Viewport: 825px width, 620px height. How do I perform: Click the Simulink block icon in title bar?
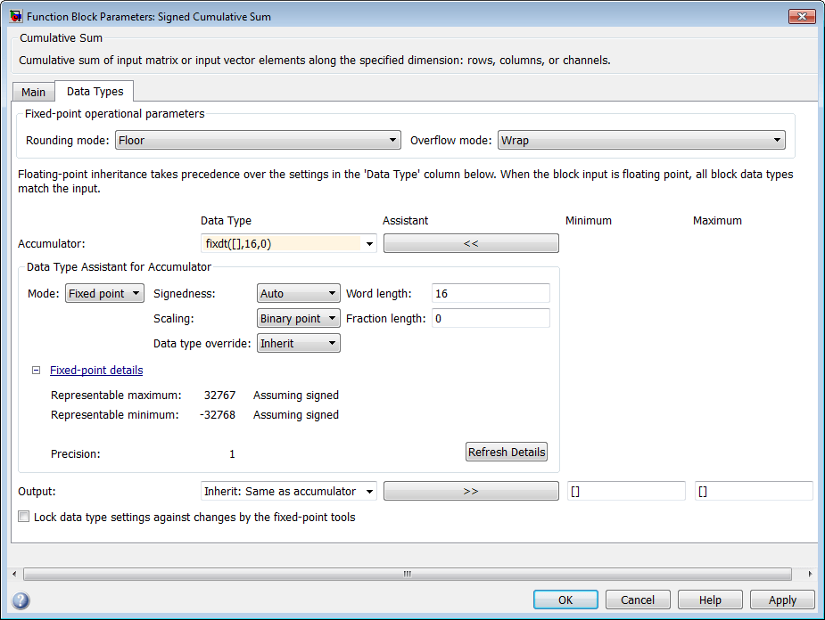click(x=15, y=16)
